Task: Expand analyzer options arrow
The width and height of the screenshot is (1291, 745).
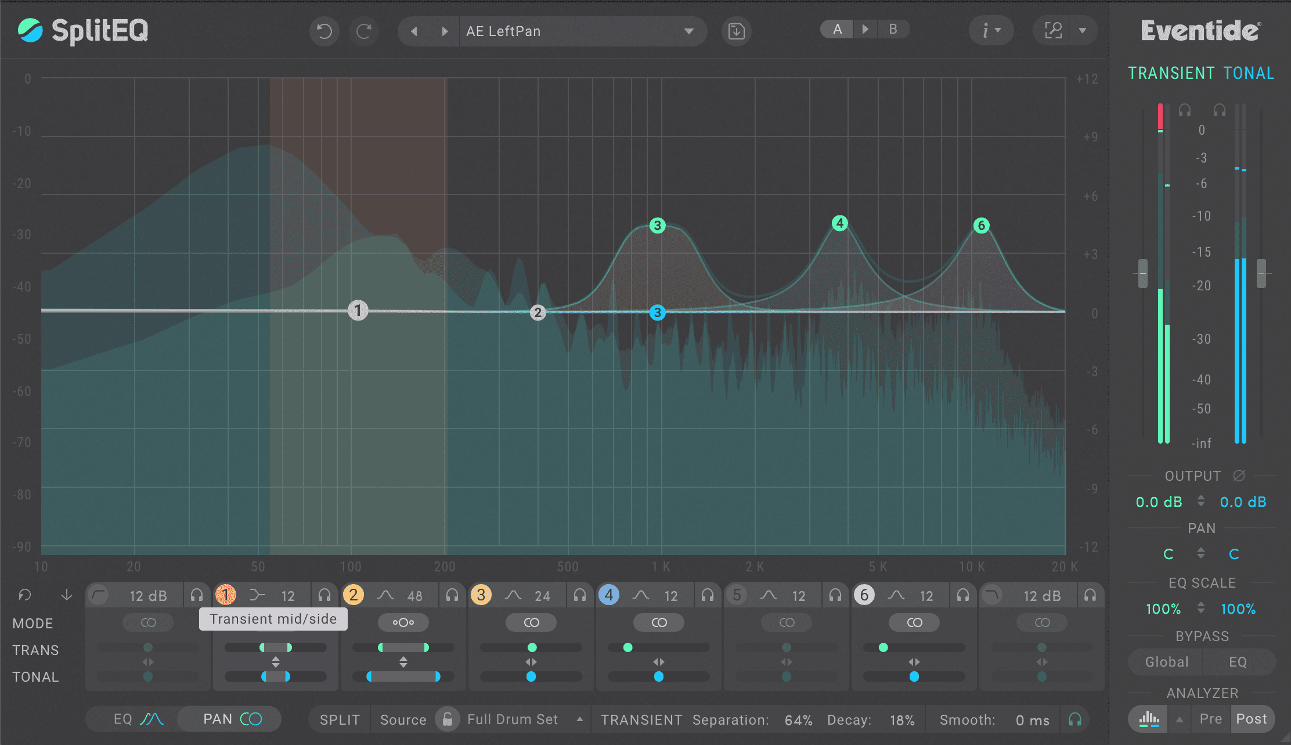Action: pyautogui.click(x=1179, y=719)
